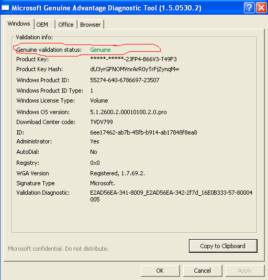Select the Browser tab
The height and width of the screenshot is (280, 268).
[91, 25]
